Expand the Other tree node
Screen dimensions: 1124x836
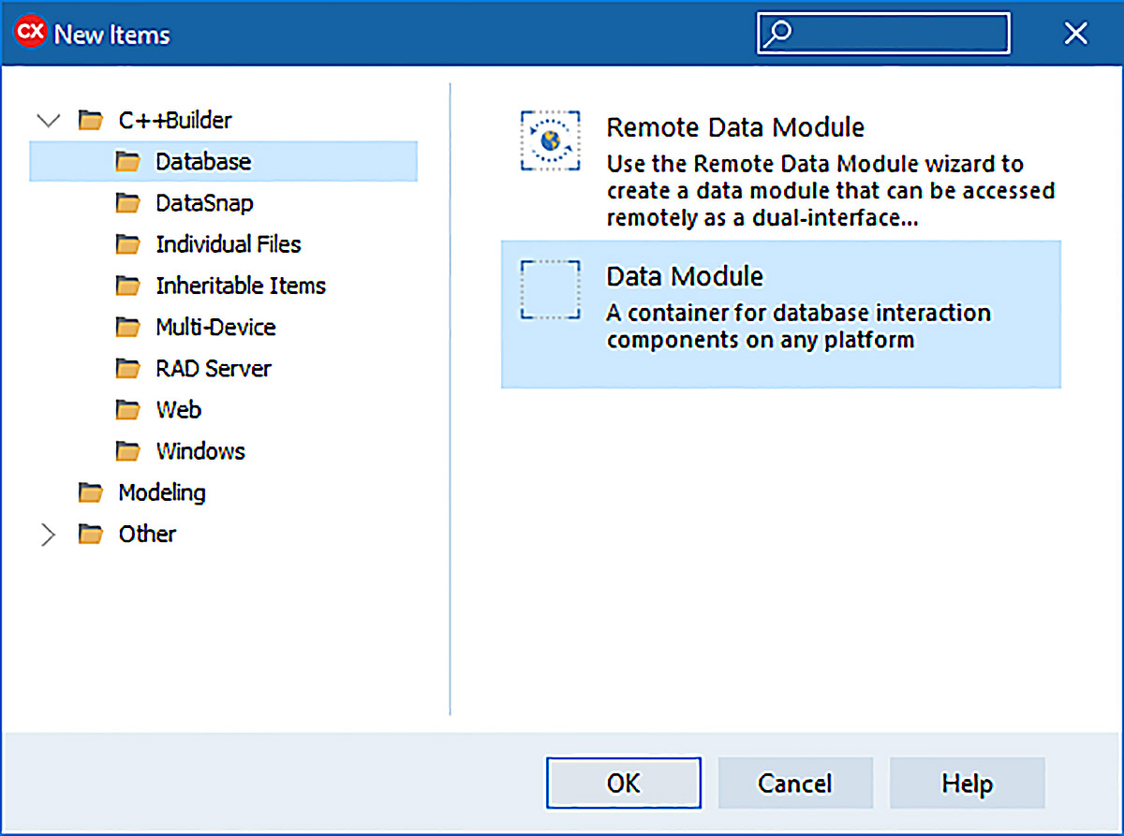pyautogui.click(x=48, y=535)
